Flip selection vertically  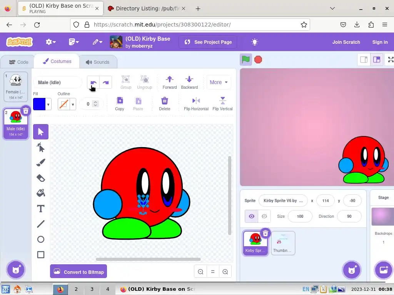pos(222,104)
